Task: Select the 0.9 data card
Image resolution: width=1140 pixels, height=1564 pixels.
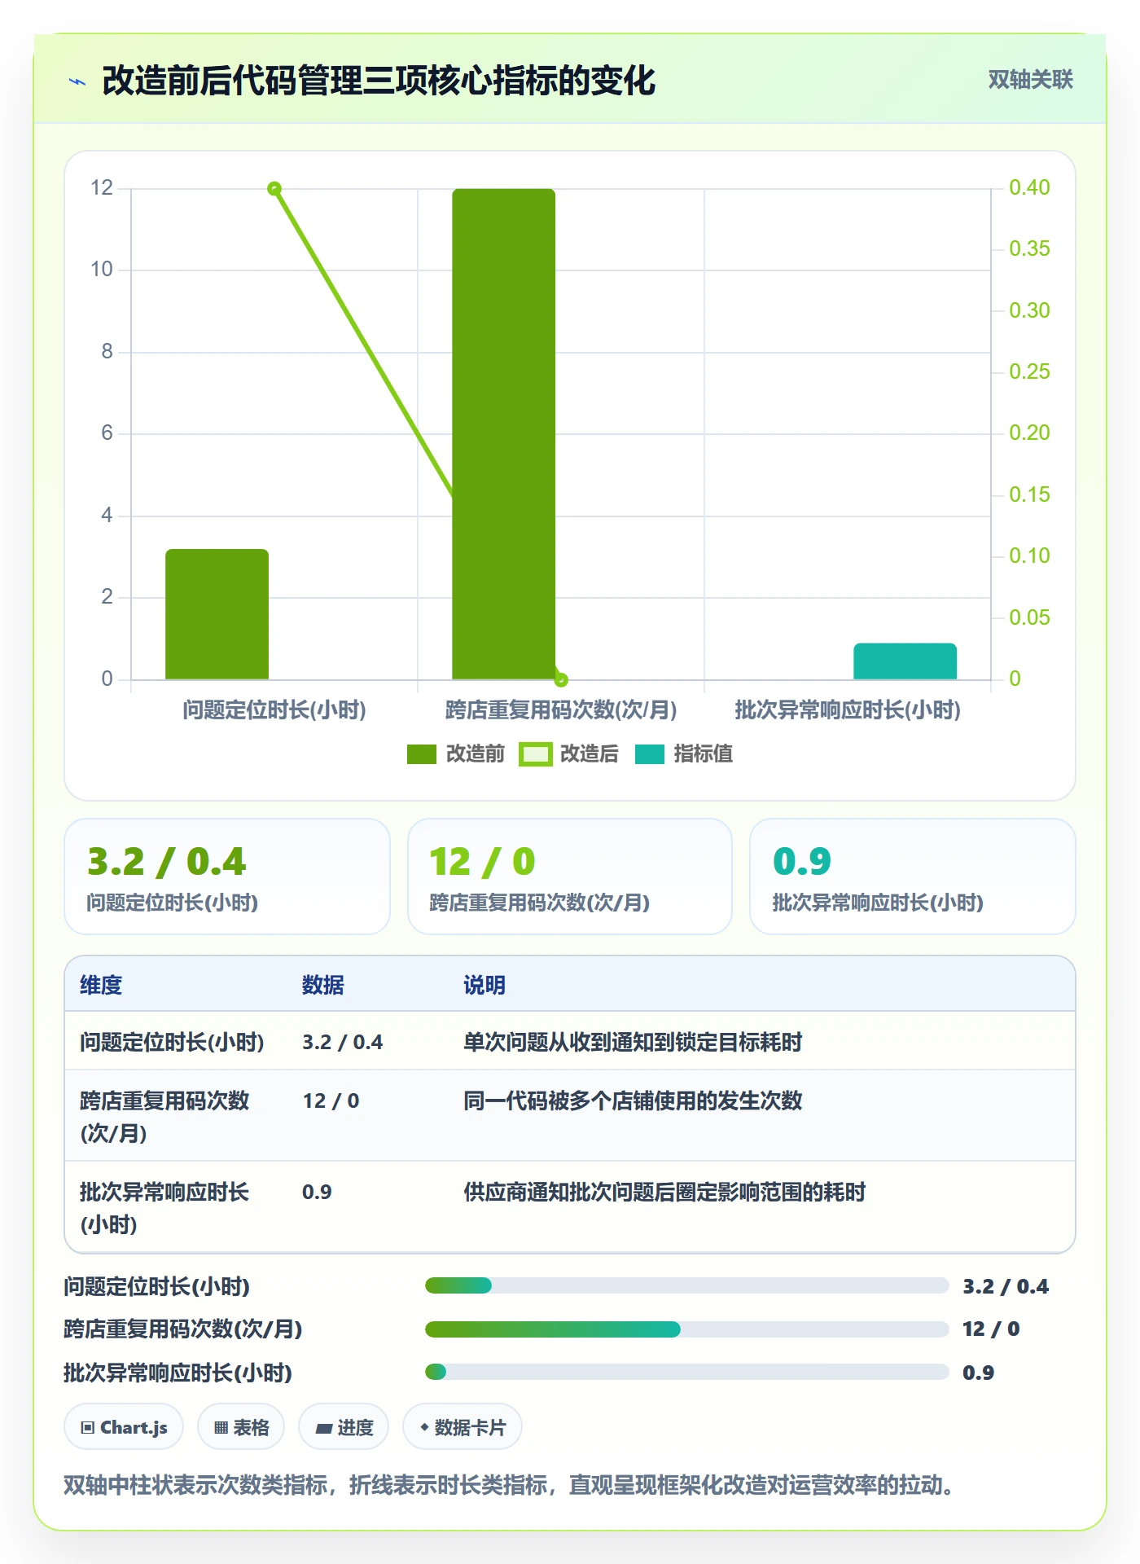Action: [913, 876]
